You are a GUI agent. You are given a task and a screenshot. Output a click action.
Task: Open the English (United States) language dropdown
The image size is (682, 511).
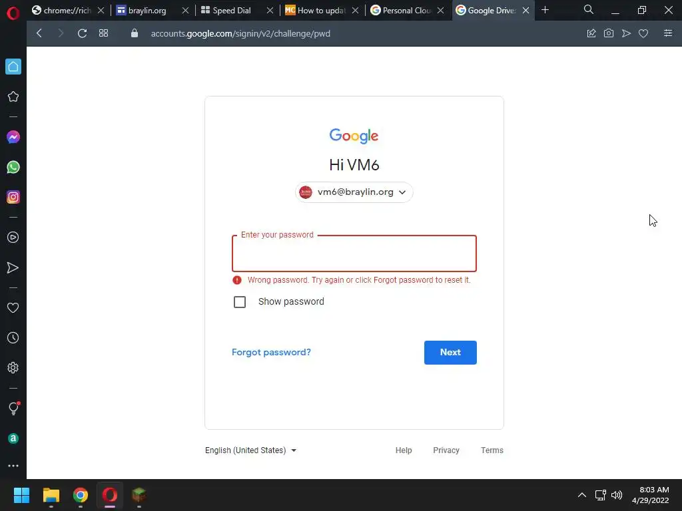tap(250, 450)
